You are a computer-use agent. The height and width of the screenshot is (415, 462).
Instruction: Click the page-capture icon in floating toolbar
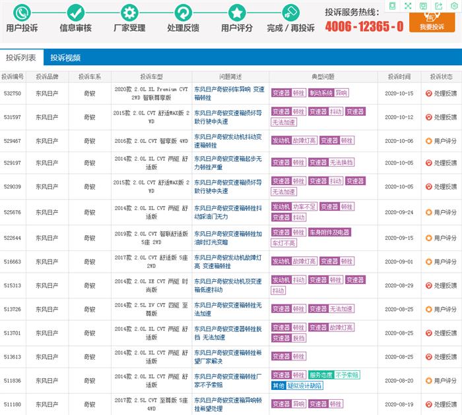(393, 6)
